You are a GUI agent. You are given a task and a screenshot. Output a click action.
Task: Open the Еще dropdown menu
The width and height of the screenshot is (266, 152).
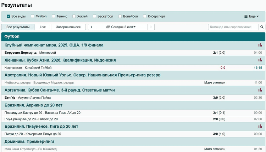click(x=251, y=16)
